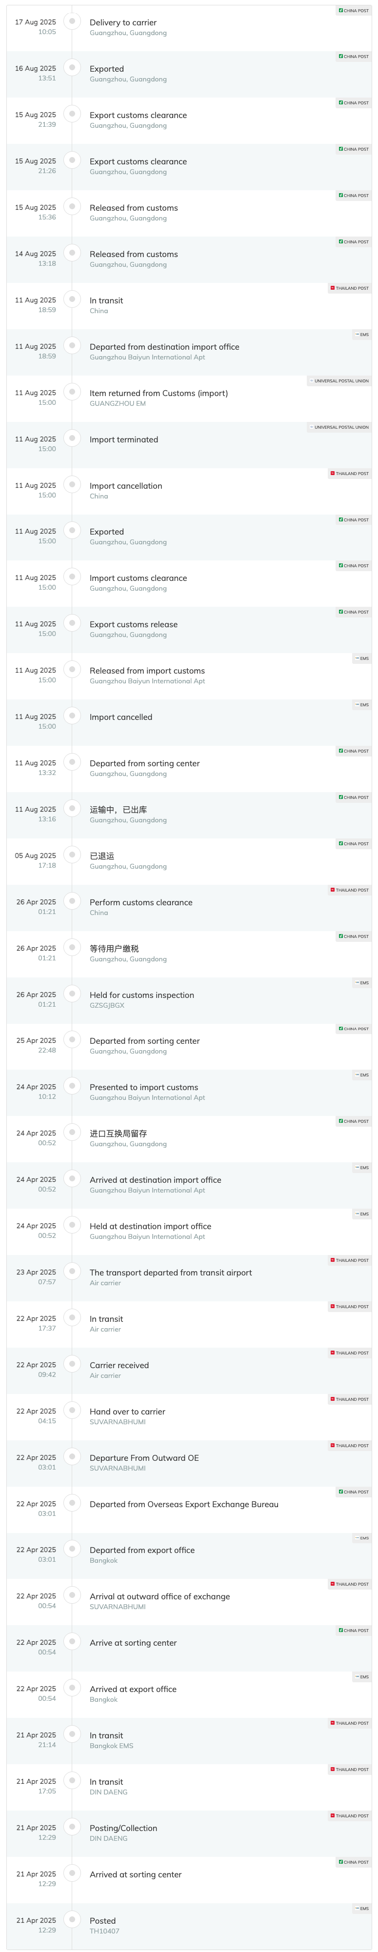Click the Released from import customs event text
The height and width of the screenshot is (1952, 378).
[147, 671]
